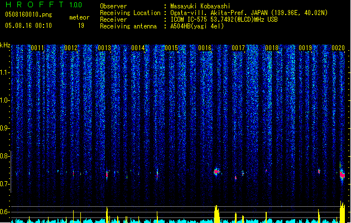Click the 0018 time marker
The width and height of the screenshot is (351, 223).
pyautogui.click(x=272, y=48)
